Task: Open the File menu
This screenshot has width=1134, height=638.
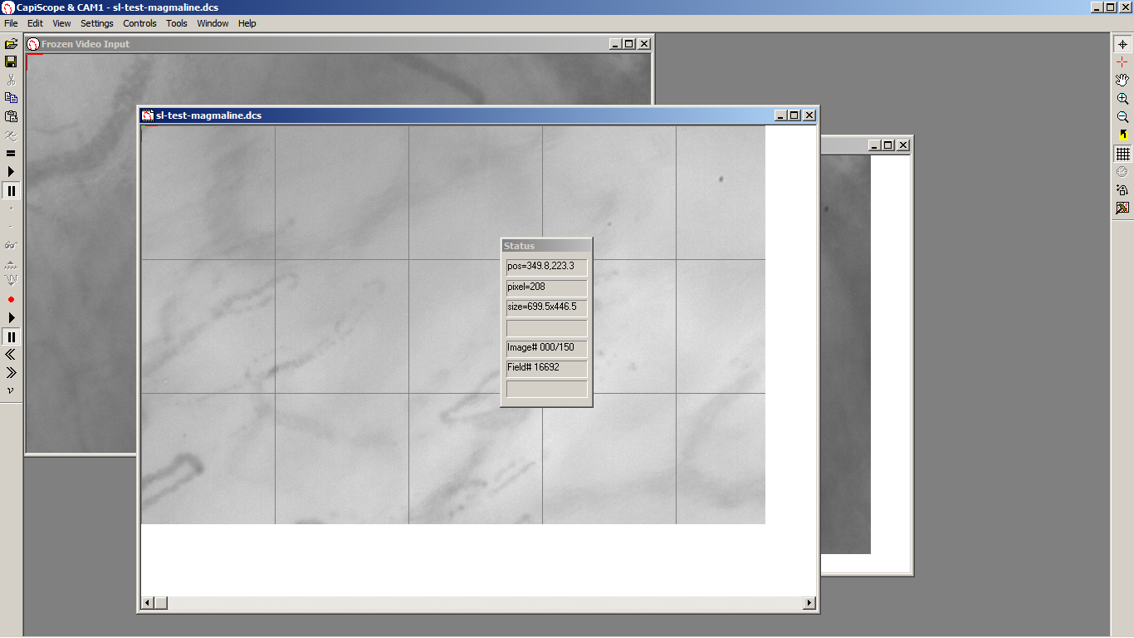Action: click(x=11, y=23)
